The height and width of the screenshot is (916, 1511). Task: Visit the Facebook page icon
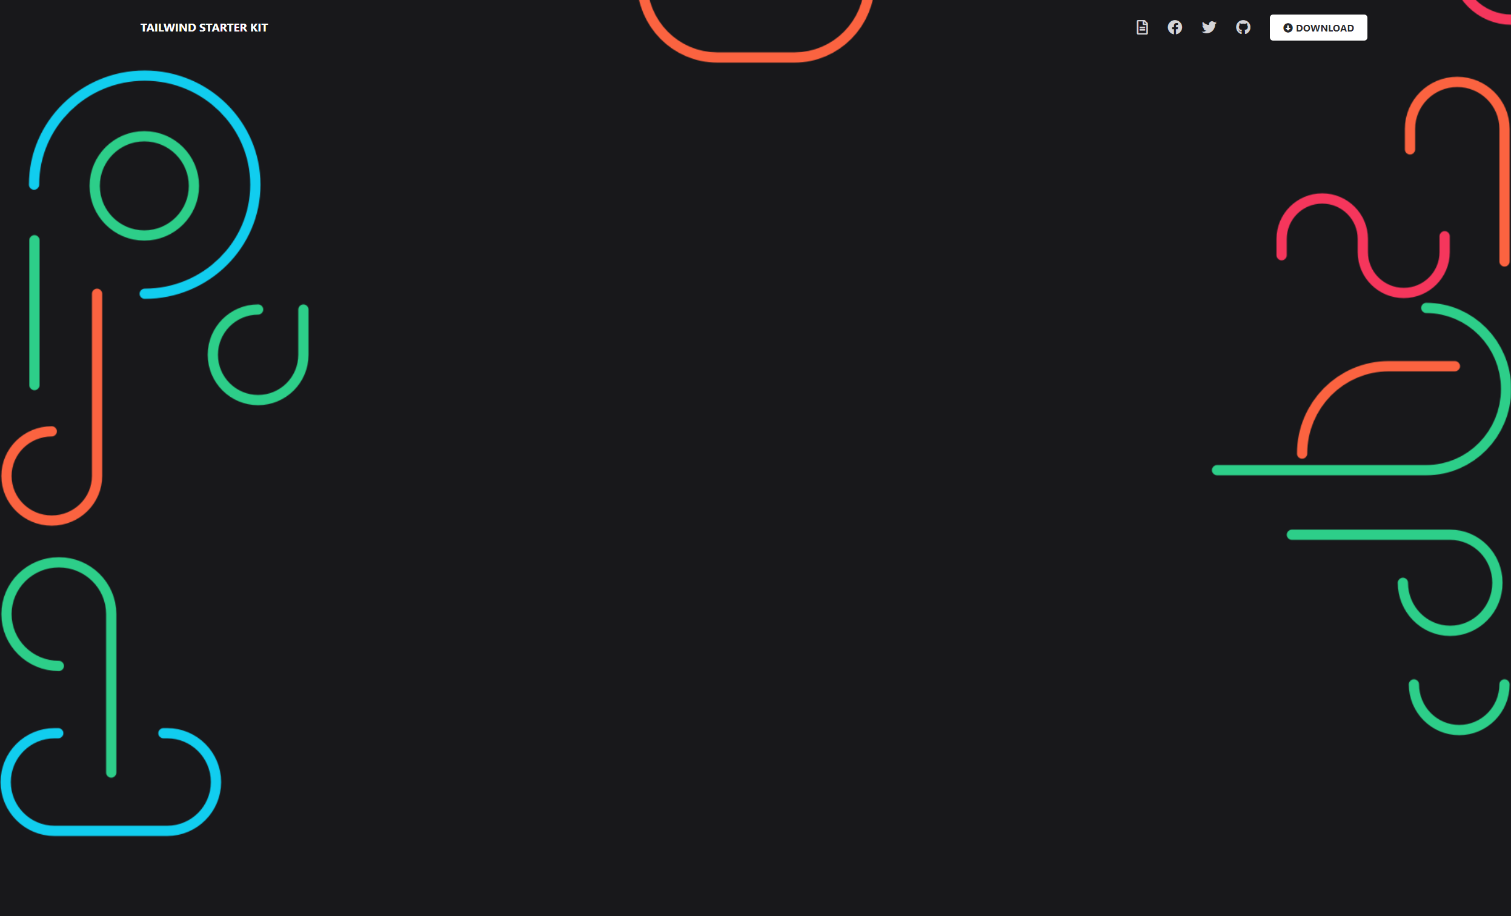click(1175, 28)
